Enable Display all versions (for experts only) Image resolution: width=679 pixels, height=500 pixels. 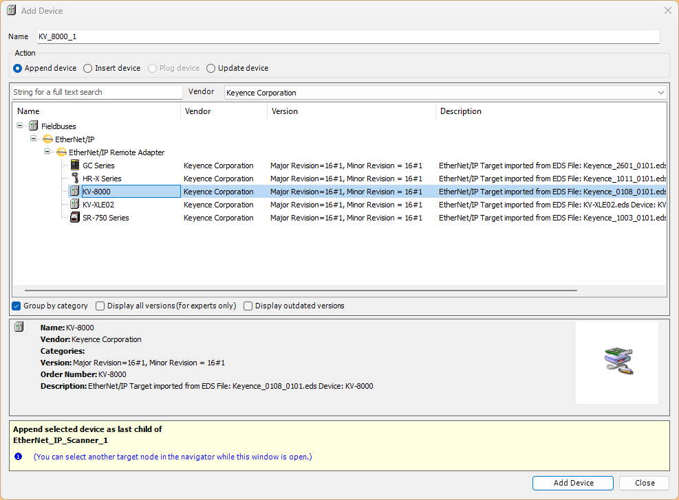[x=100, y=306]
